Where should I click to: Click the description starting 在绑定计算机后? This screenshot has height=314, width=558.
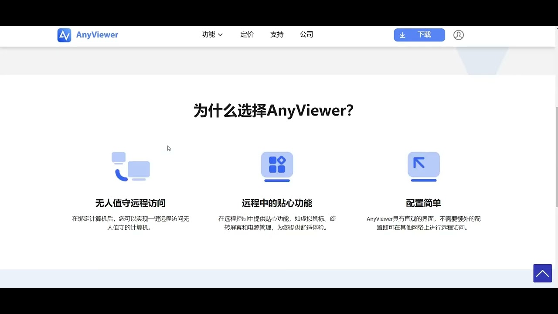coord(130,223)
